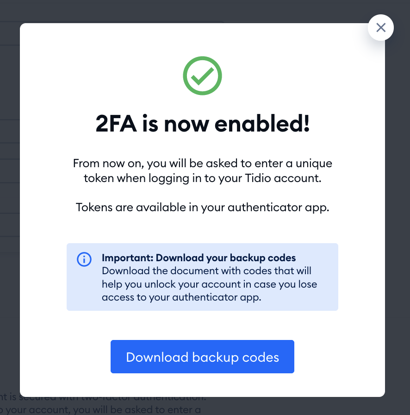Click the 'Tokens are available' sentence
The image size is (410, 415).
(x=202, y=207)
